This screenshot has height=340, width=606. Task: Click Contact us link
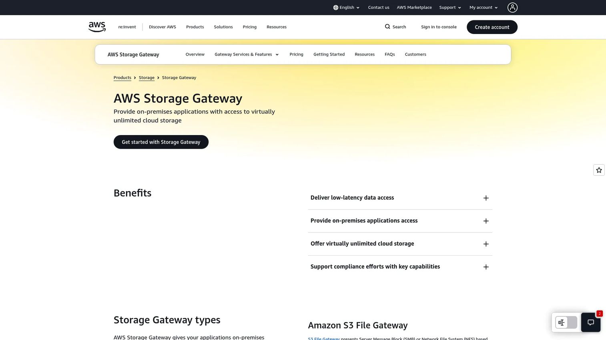pos(379,8)
